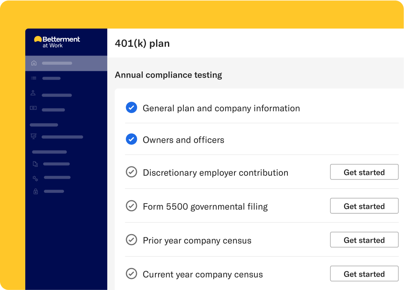This screenshot has height=290, width=404.
Task: Click the padlock icon in sidebar
Action: click(x=35, y=191)
